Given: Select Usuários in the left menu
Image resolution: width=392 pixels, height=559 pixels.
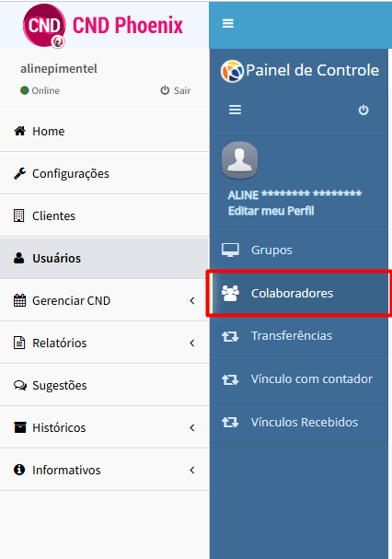Looking at the screenshot, I should pos(104,258).
